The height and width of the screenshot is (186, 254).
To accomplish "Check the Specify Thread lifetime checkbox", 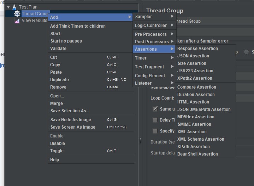I will (x=155, y=131).
